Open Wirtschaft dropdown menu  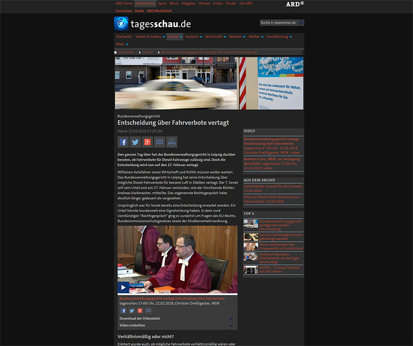click(x=216, y=36)
